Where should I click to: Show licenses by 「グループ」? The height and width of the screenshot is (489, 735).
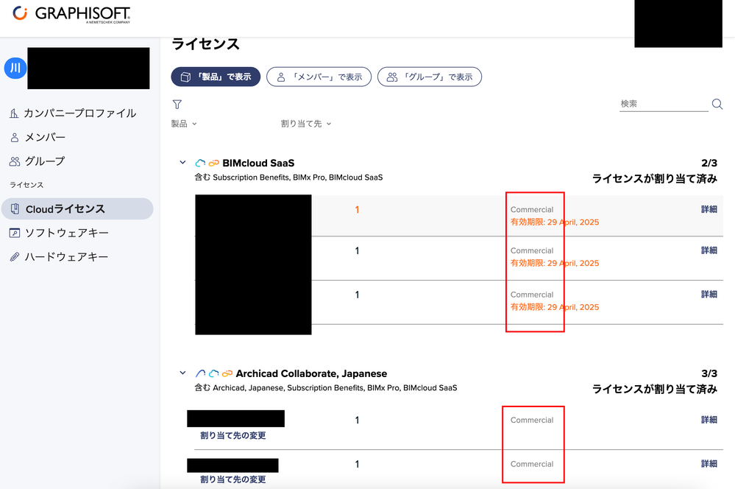[430, 77]
